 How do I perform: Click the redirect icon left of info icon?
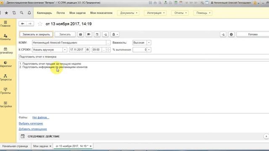(x=223, y=34)
